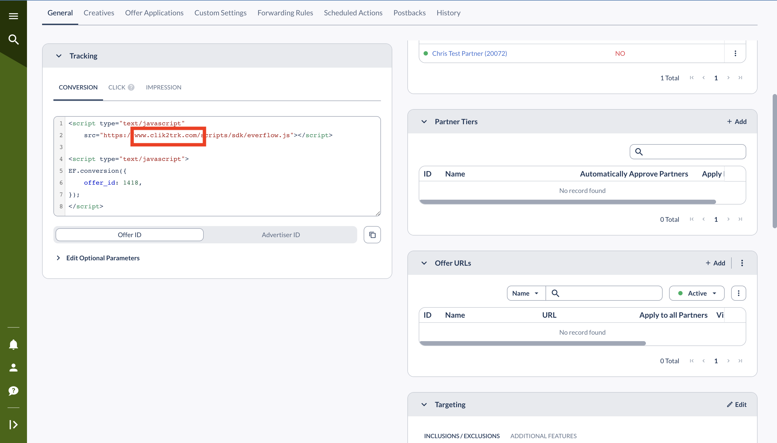Open notifications bell in sidebar
This screenshot has width=777, height=443.
13,344
